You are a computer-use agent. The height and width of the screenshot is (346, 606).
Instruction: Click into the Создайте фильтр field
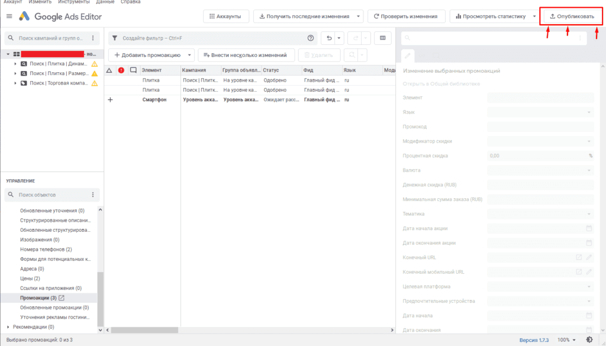(212, 38)
